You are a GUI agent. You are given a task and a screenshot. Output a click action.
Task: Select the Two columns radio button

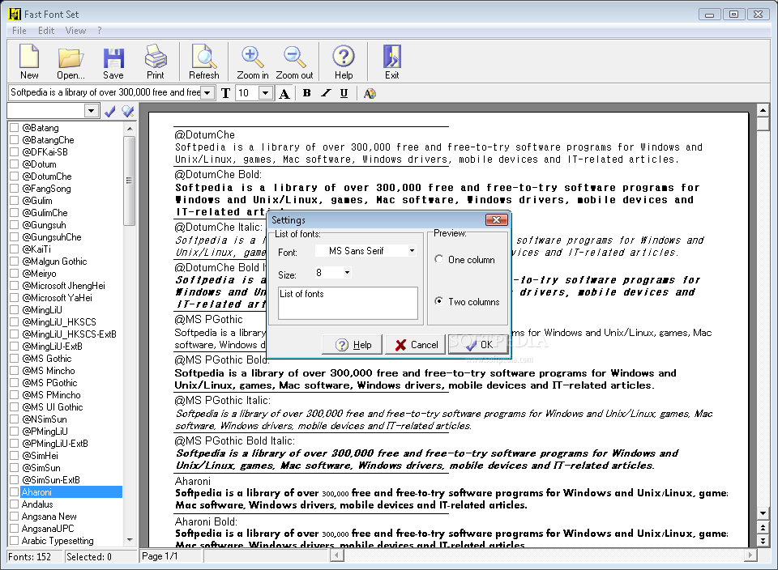click(438, 301)
